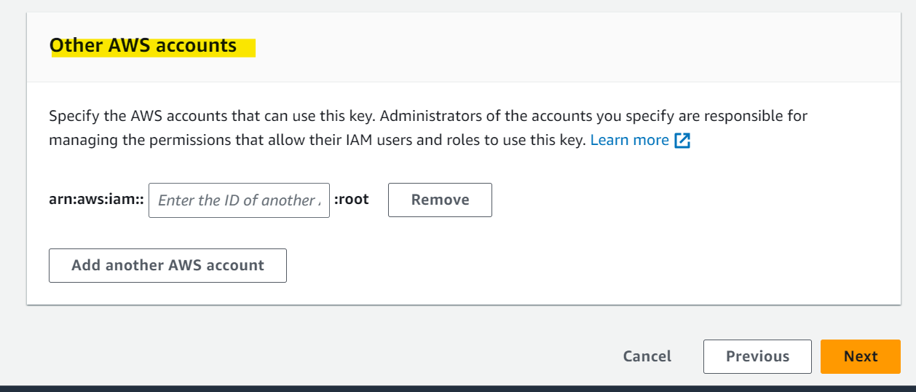The height and width of the screenshot is (392, 916).
Task: Click the dark footer bar at the bottom
Action: [x=458, y=388]
